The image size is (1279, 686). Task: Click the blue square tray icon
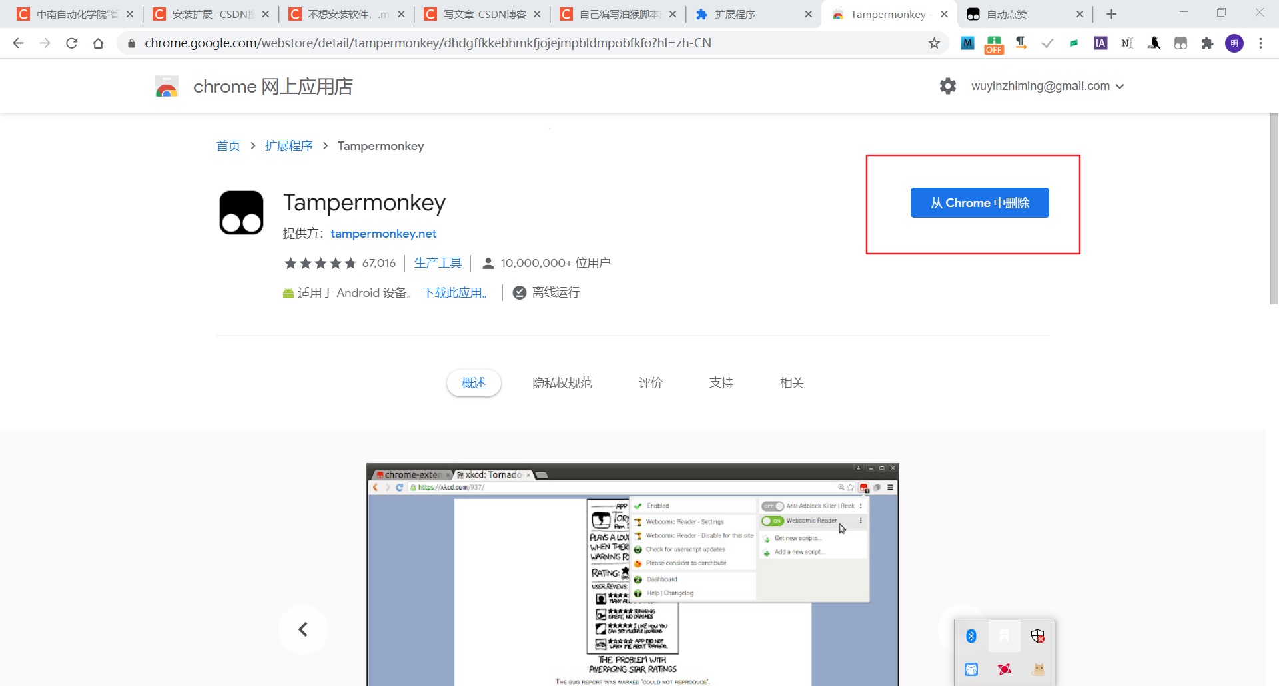(x=971, y=669)
